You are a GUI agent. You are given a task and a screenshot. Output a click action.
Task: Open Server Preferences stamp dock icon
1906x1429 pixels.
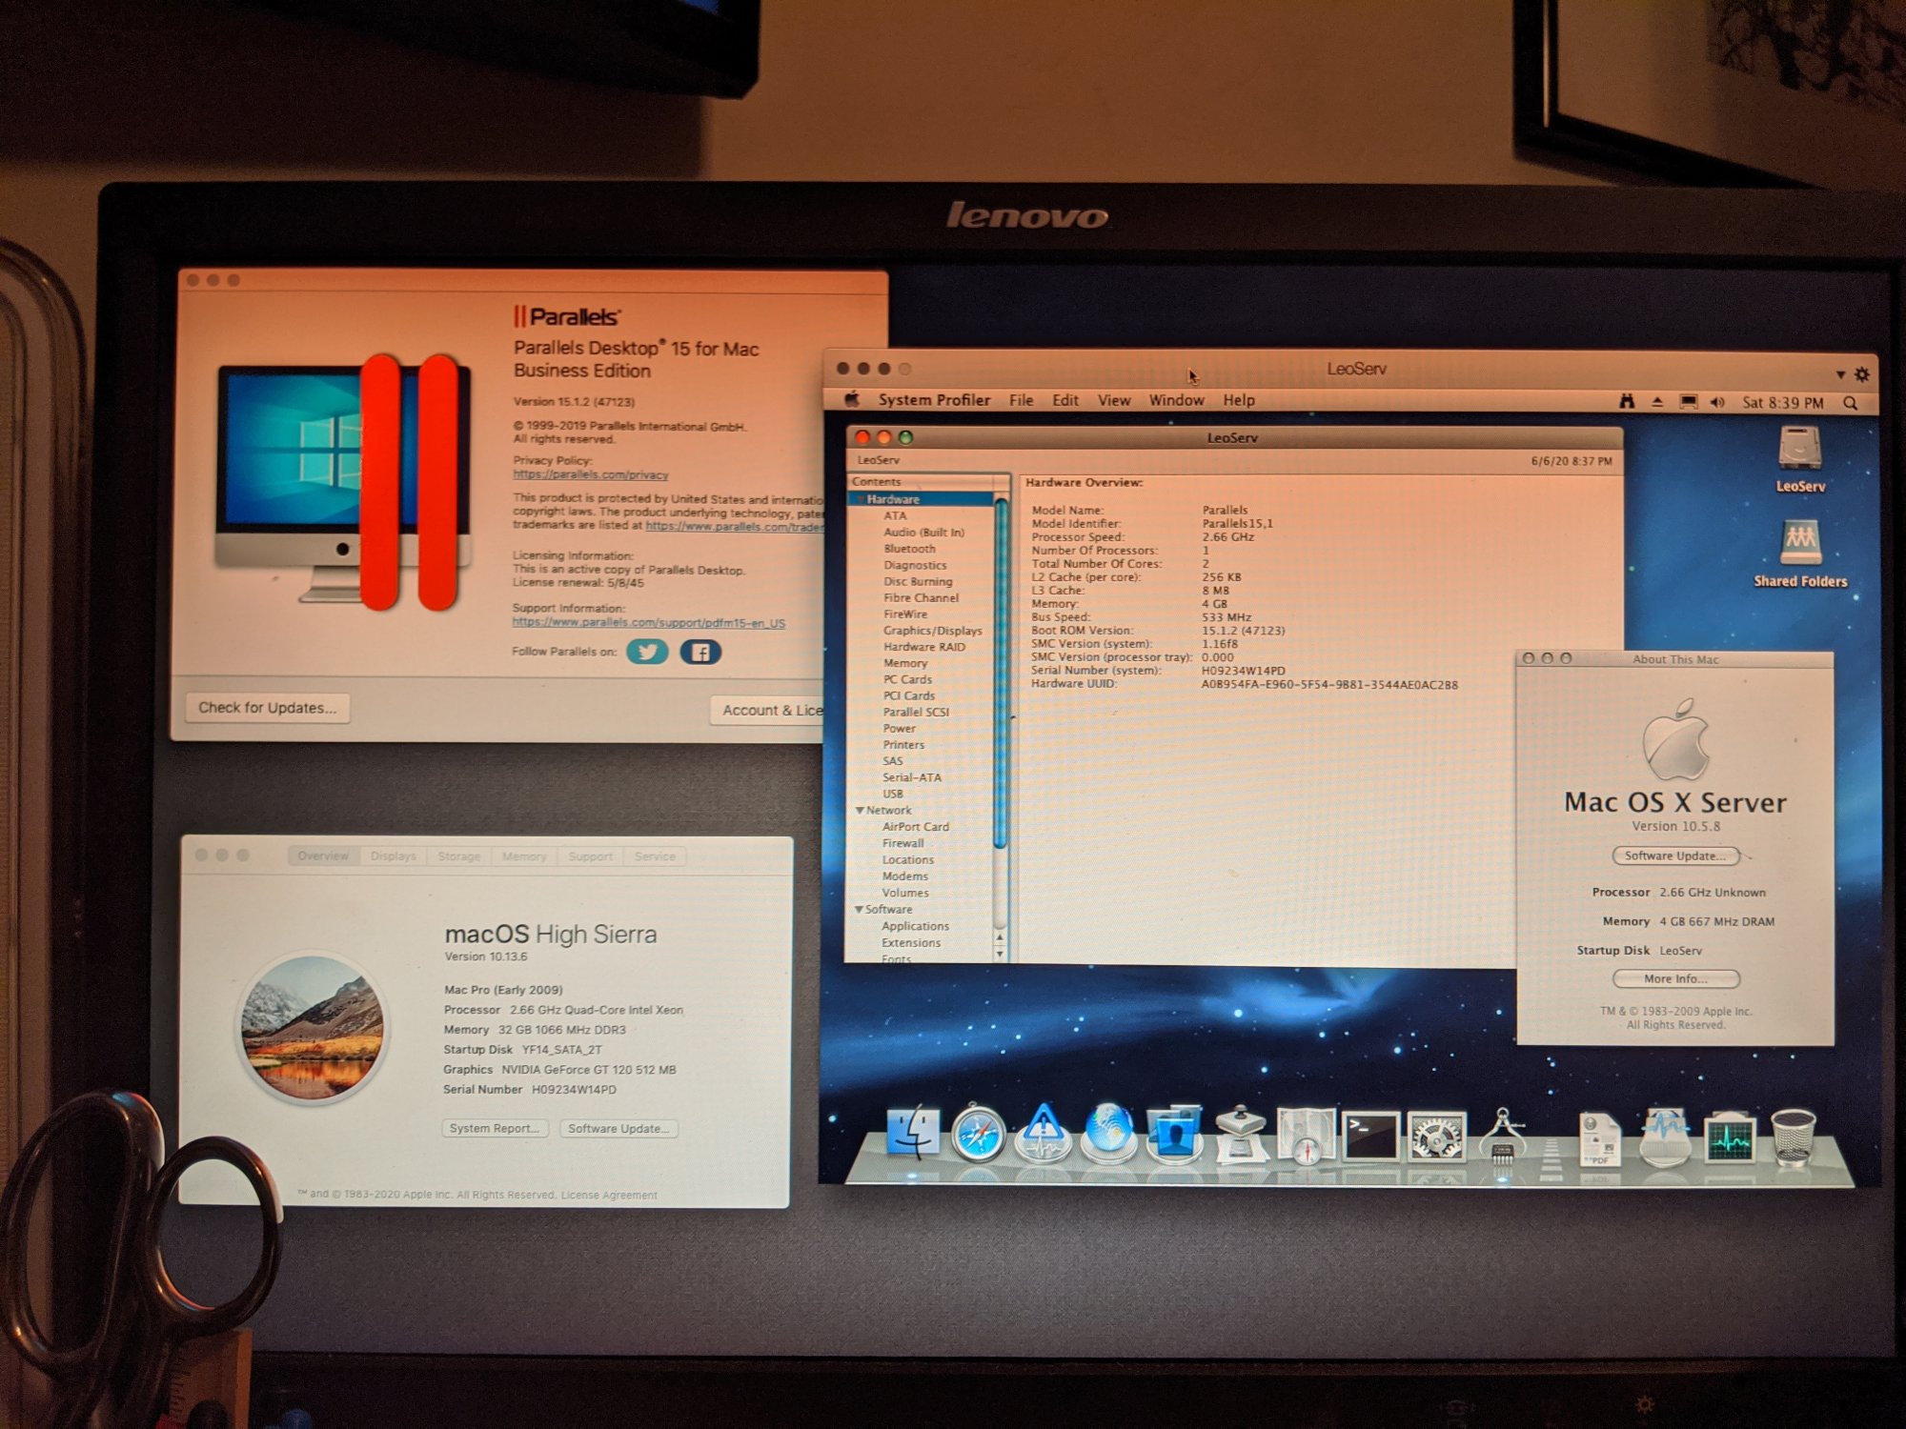(1240, 1134)
